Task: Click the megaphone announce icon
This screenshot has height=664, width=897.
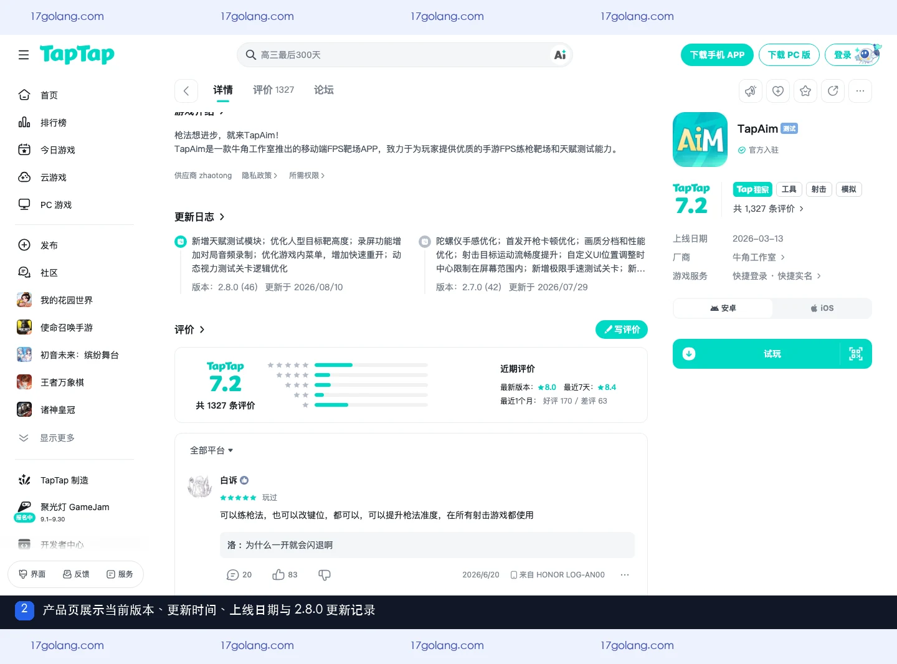Action: point(751,91)
